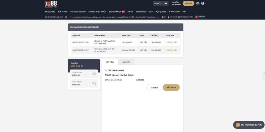The image size is (265, 132).
Task: Switch to the Rút Tiền tab
Action: pos(126,62)
